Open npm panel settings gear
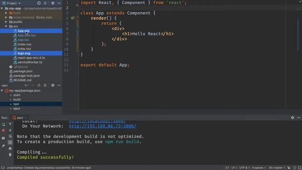 point(53,85)
